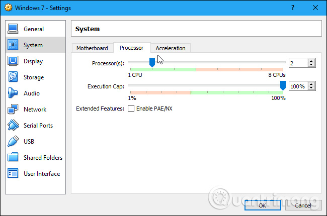The height and width of the screenshot is (216, 327).
Task: Go to the General category label
Action: click(34, 29)
